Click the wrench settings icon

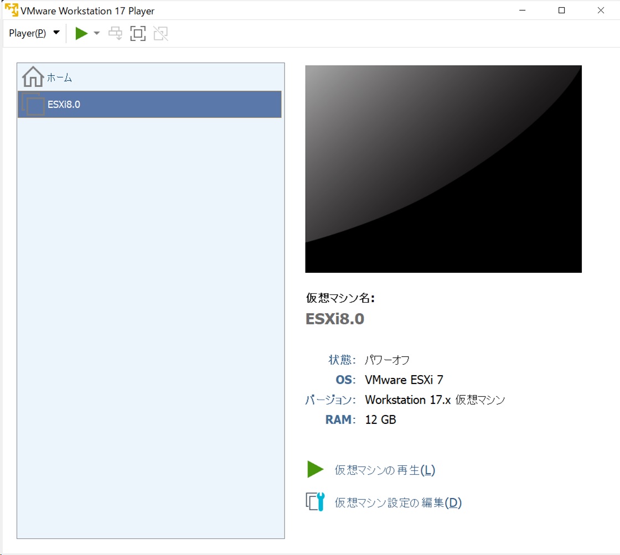coord(315,502)
